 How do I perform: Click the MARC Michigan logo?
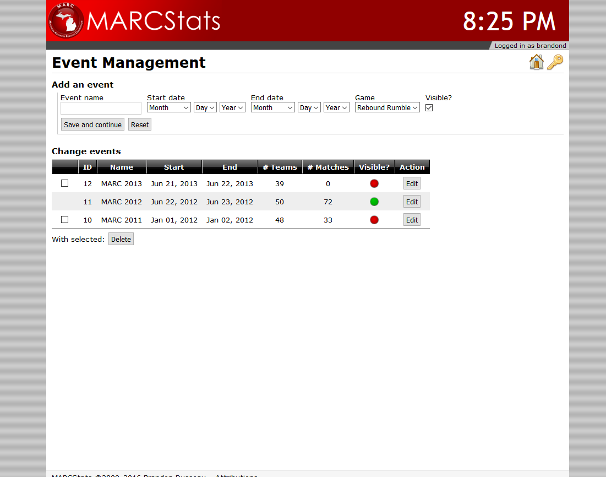65,20
